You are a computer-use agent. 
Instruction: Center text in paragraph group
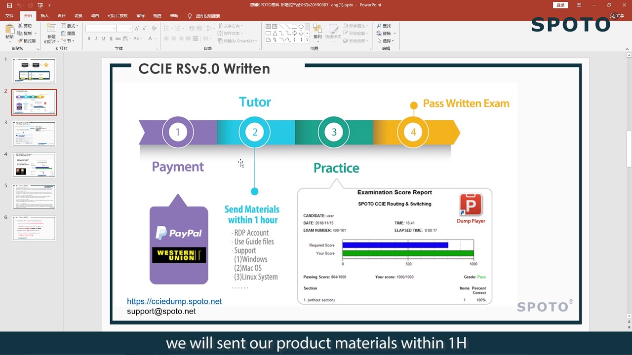174,39
